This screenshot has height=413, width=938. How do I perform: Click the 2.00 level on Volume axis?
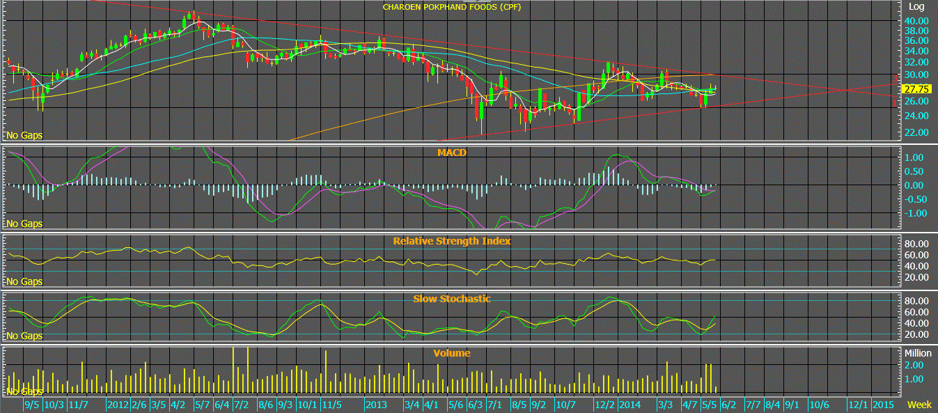click(x=915, y=365)
